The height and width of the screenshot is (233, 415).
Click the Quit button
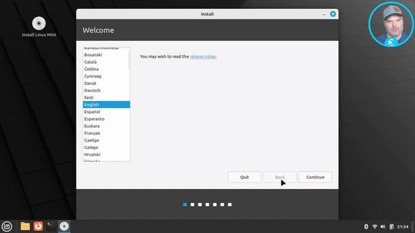[x=244, y=177]
